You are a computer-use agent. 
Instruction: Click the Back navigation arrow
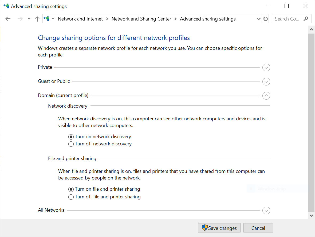coord(8,19)
